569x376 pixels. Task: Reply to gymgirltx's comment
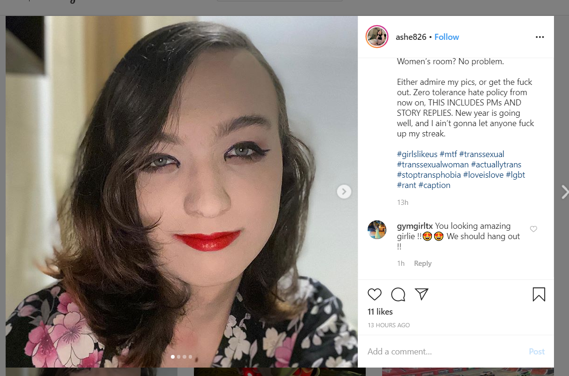pos(423,263)
